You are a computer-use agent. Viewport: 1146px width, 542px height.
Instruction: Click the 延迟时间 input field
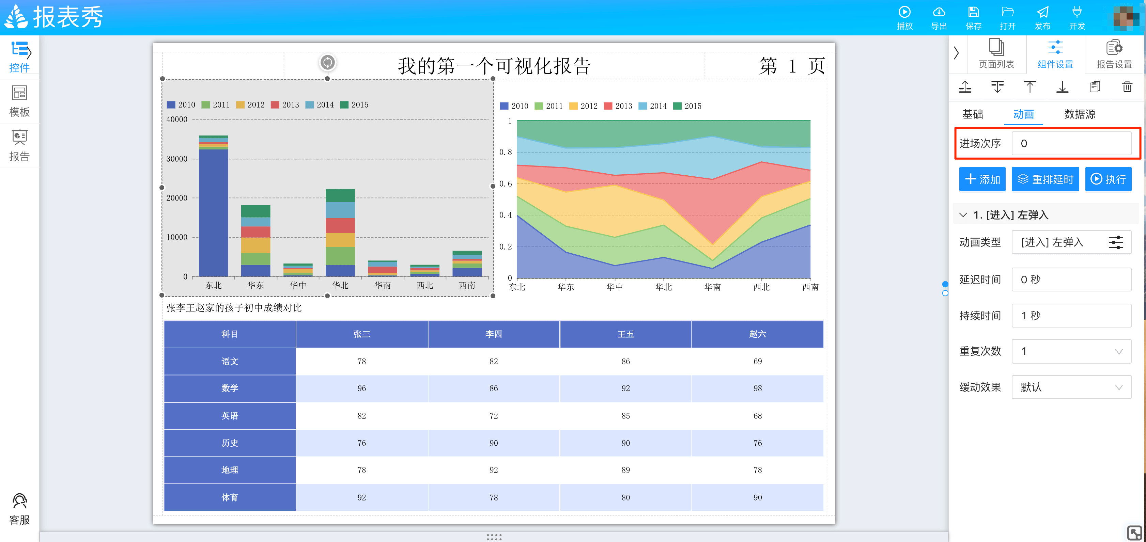click(x=1071, y=279)
